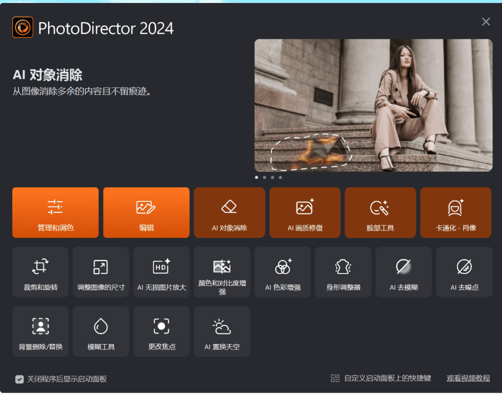
Task: Open AI 去噪点
Action: [465, 272]
